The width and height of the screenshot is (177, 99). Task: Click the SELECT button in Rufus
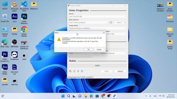[x=119, y=23]
